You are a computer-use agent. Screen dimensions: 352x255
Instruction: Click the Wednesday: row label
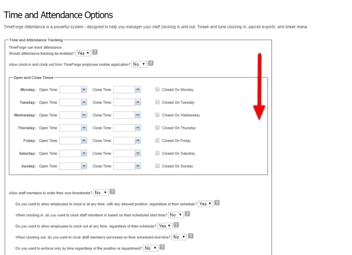point(25,115)
